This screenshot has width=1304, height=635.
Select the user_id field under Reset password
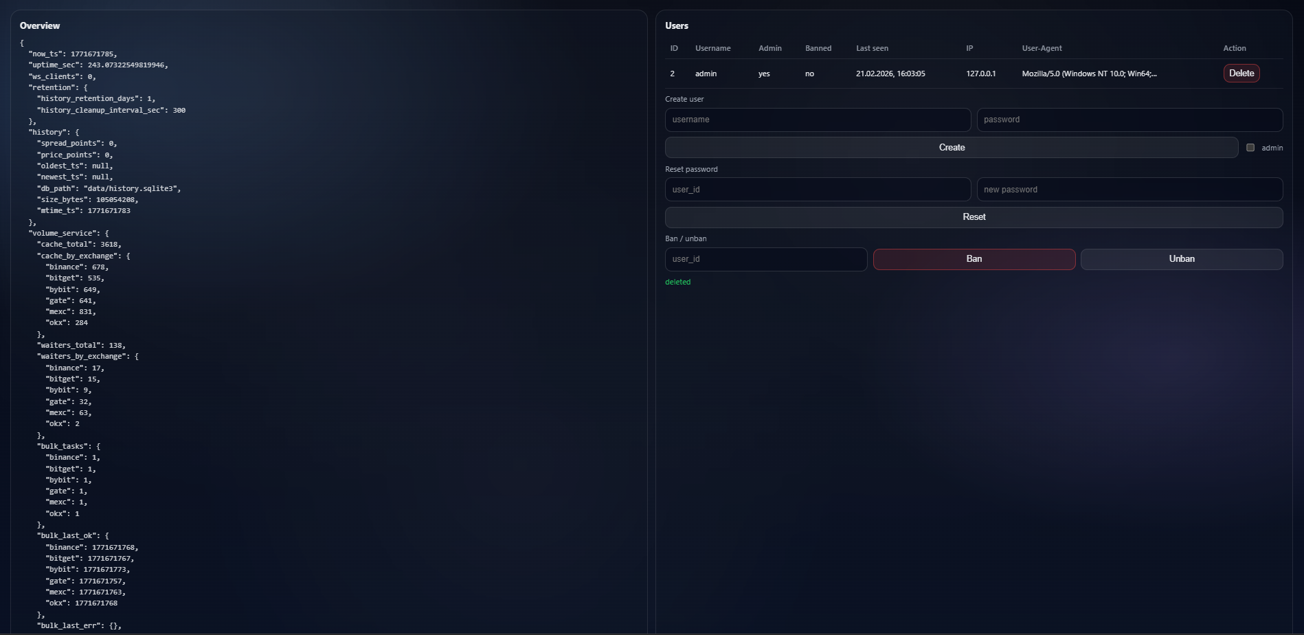point(818,190)
